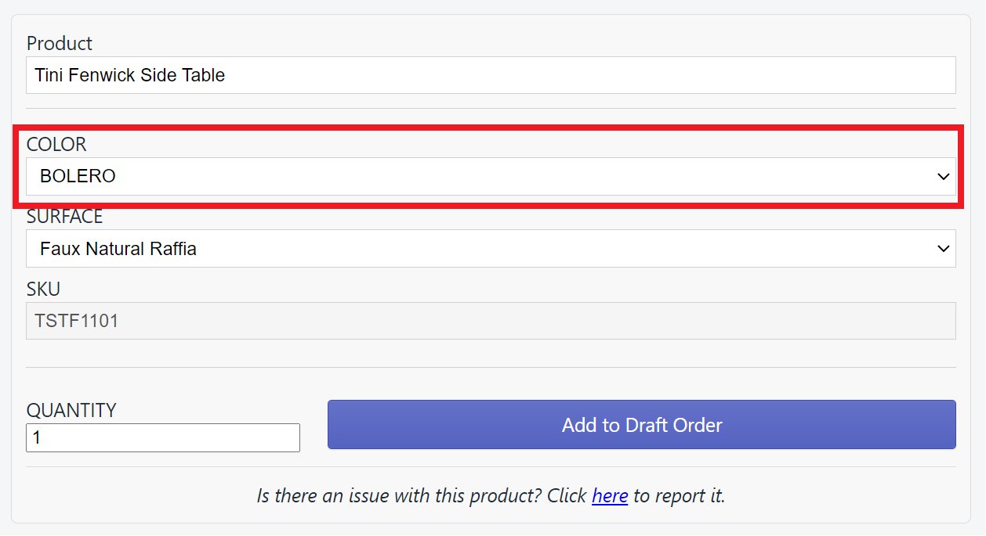Click the QUANTITY label text
Image resolution: width=986 pixels, height=536 pixels.
(71, 410)
